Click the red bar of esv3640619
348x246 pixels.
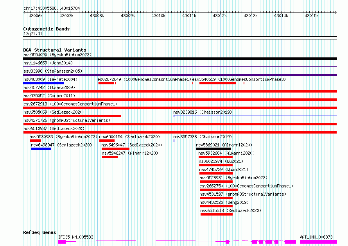coord(218,83)
